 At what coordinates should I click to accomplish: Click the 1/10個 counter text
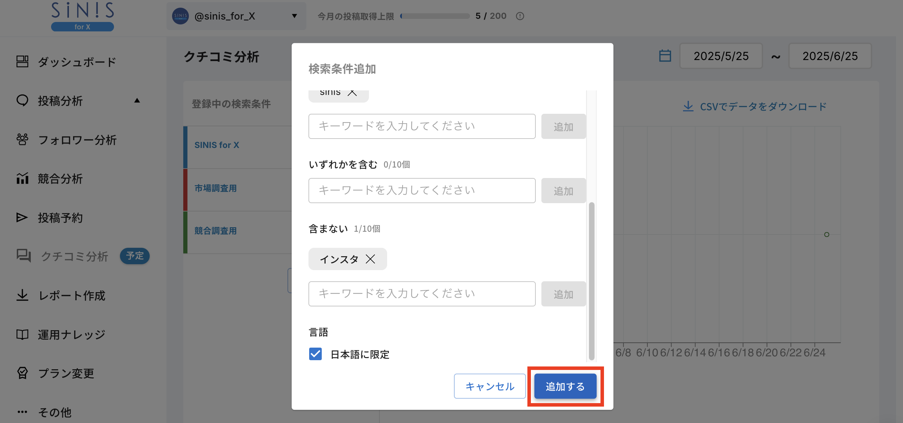pos(367,229)
